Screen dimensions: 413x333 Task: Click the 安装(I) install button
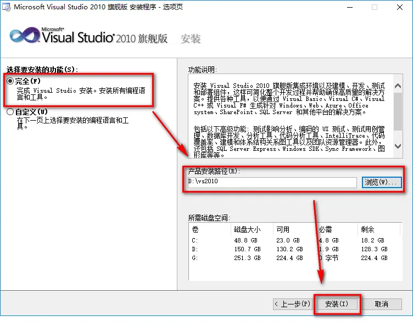click(337, 304)
